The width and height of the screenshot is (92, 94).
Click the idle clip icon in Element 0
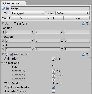point(54,71)
